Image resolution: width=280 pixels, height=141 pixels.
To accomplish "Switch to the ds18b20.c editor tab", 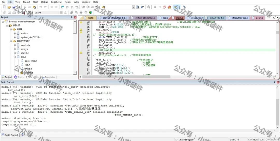I will click(x=194, y=18).
